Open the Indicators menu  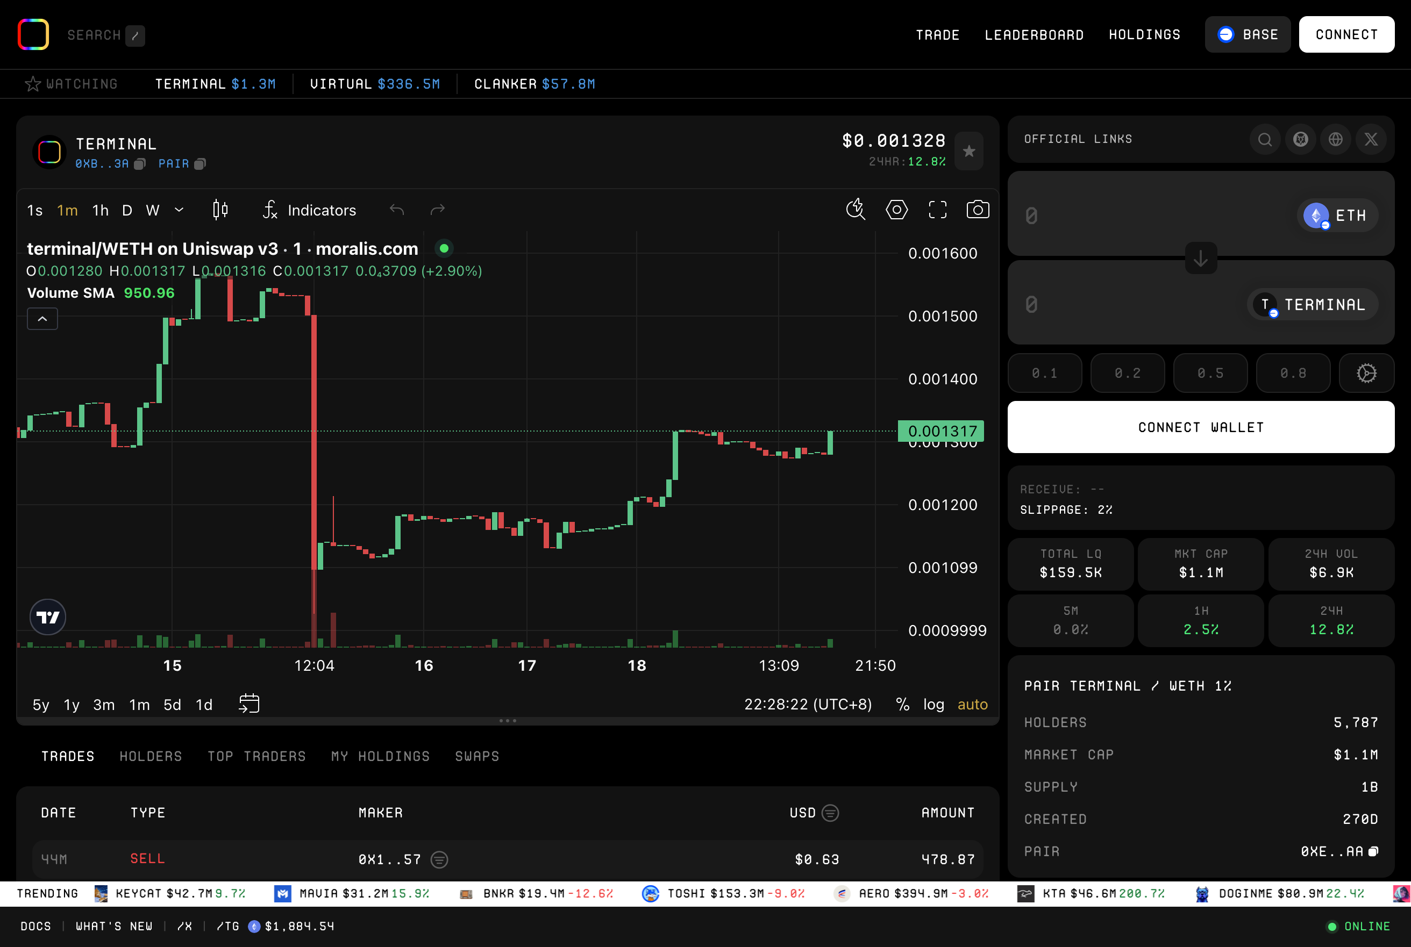pyautogui.click(x=310, y=210)
